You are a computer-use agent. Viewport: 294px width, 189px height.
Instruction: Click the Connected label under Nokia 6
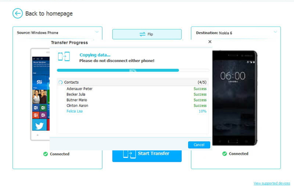(x=239, y=154)
